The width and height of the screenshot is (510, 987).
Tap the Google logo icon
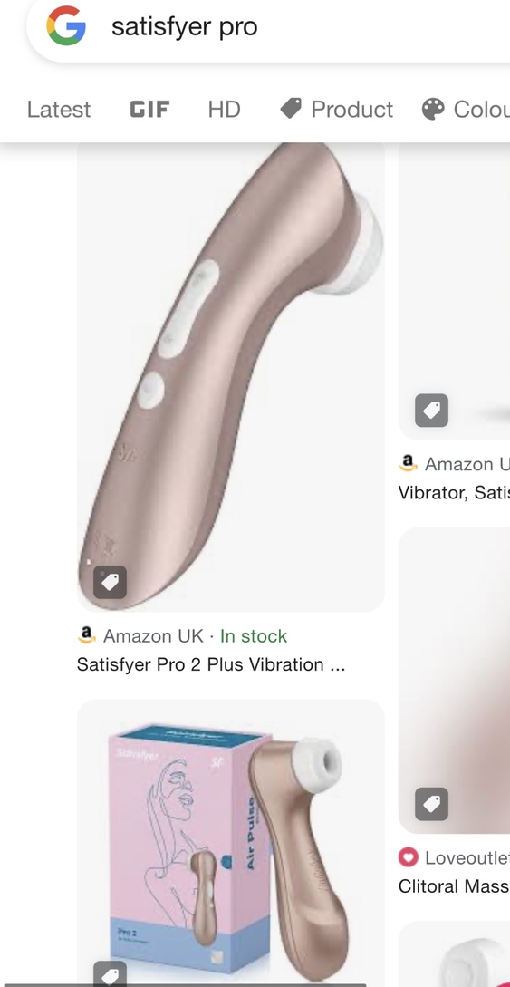point(65,25)
